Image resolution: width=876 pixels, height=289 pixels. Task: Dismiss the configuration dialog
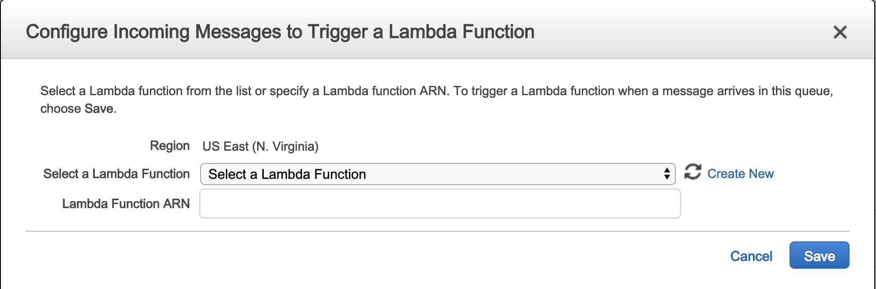(840, 32)
